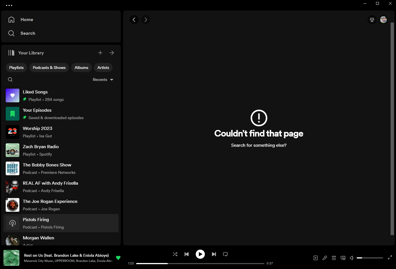This screenshot has width=396, height=269.
Task: Click the Worship 2023 cover art
Action: (x=13, y=132)
